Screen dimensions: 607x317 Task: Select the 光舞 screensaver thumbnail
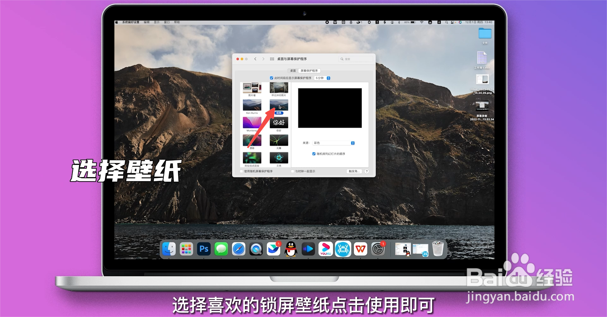coord(279,140)
